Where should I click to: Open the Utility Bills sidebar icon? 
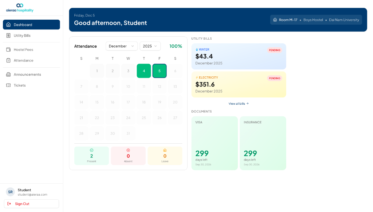point(8,35)
